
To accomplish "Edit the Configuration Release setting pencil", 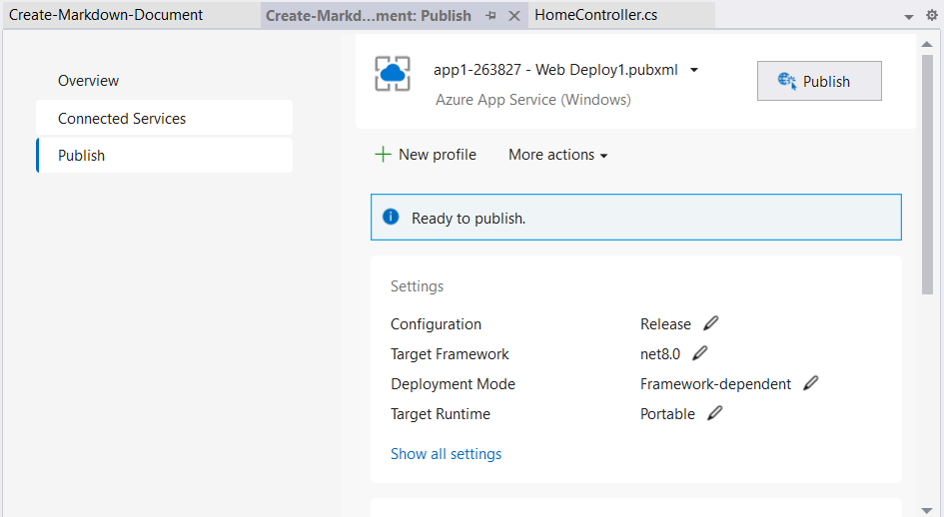I will 711,323.
